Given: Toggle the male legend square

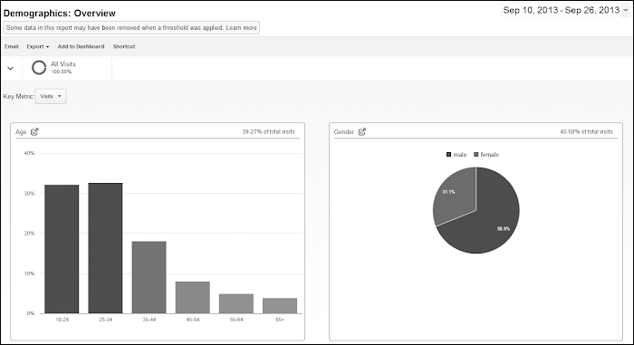Looking at the screenshot, I should pyautogui.click(x=448, y=155).
